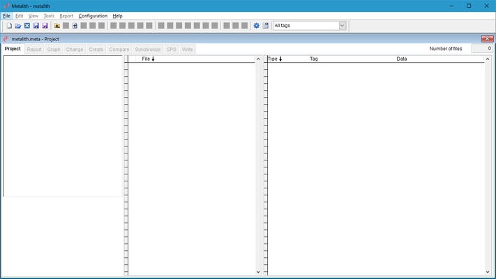Maximize the Metalith window

pyautogui.click(x=469, y=6)
